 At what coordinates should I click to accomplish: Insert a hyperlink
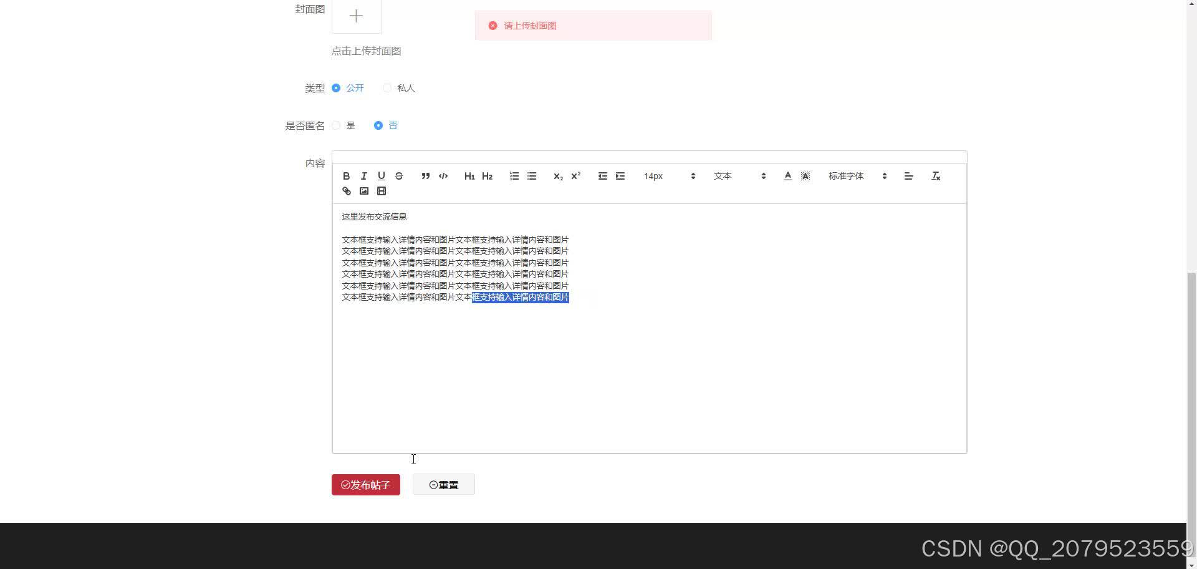[x=347, y=191]
